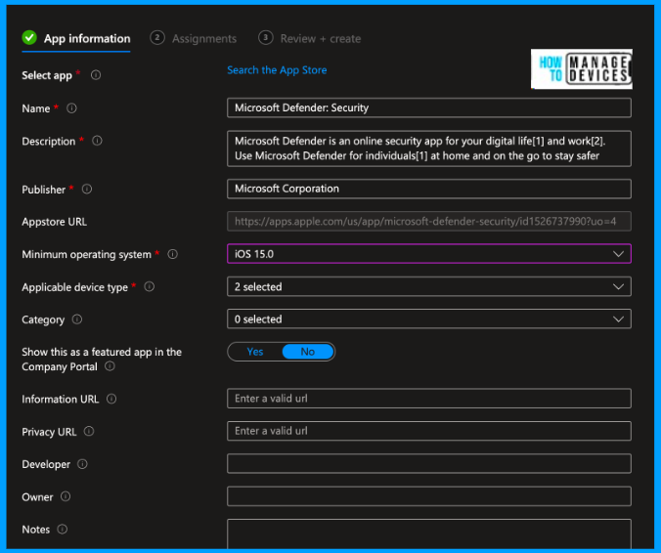The image size is (661, 553).
Task: Set featured app toggle to No
Action: point(308,352)
